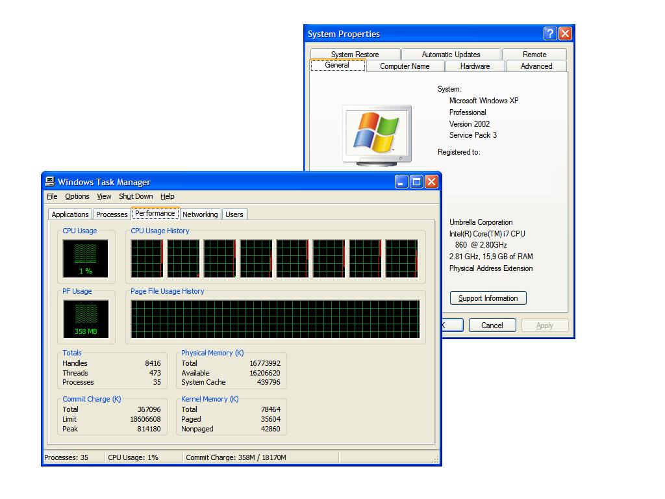Click the Apply button in System Properties
665x499 pixels.
tap(545, 326)
